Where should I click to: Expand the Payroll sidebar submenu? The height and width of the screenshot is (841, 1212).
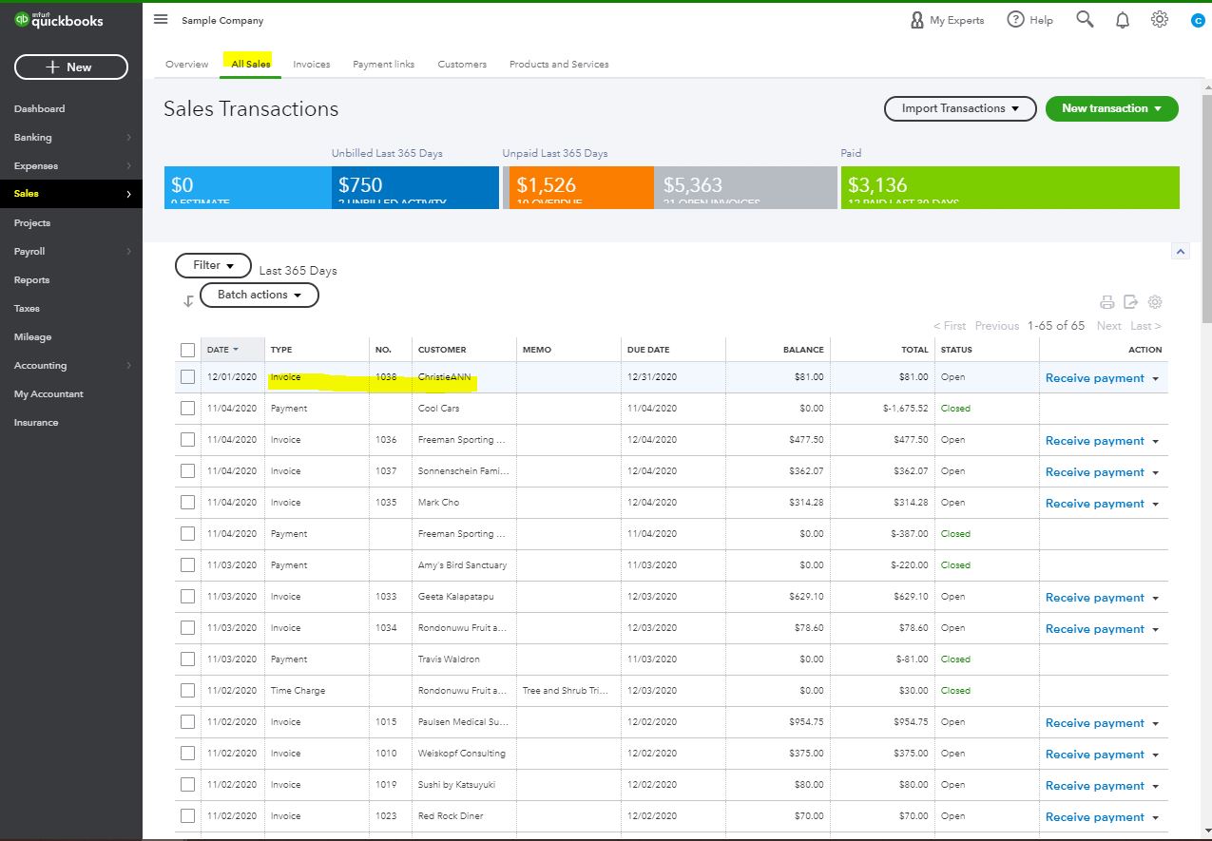[x=129, y=252]
